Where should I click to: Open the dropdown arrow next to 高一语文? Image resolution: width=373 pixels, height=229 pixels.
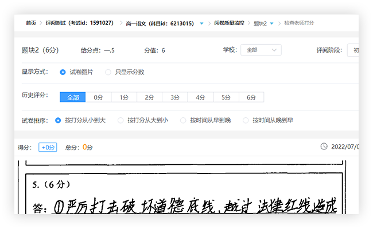201,23
